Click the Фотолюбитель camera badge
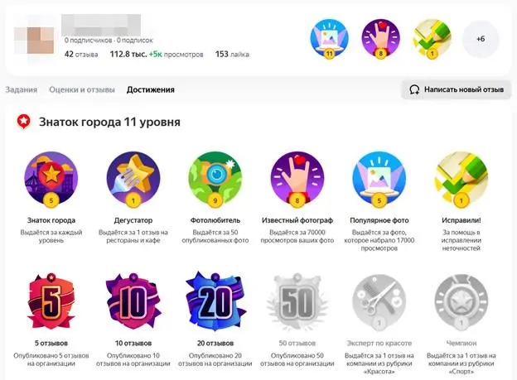Viewport: 517px width, 380px height. pyautogui.click(x=215, y=180)
